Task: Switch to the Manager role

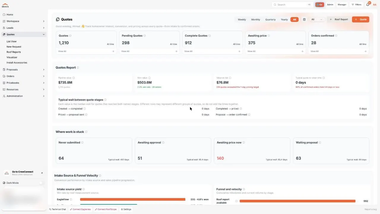Action: [342, 5]
